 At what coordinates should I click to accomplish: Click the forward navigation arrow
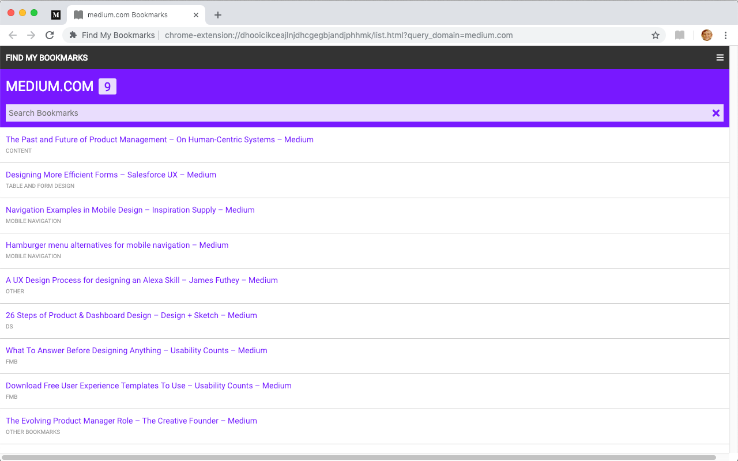click(31, 35)
